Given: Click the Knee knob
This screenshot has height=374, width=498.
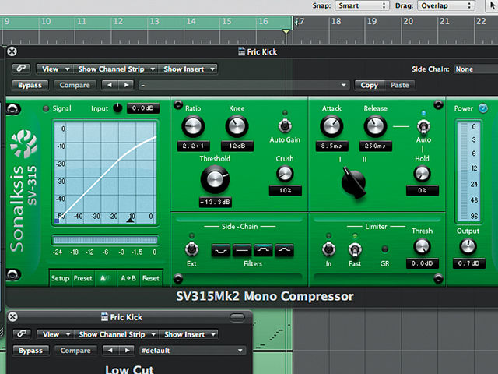Looking at the screenshot, I should click(x=237, y=126).
